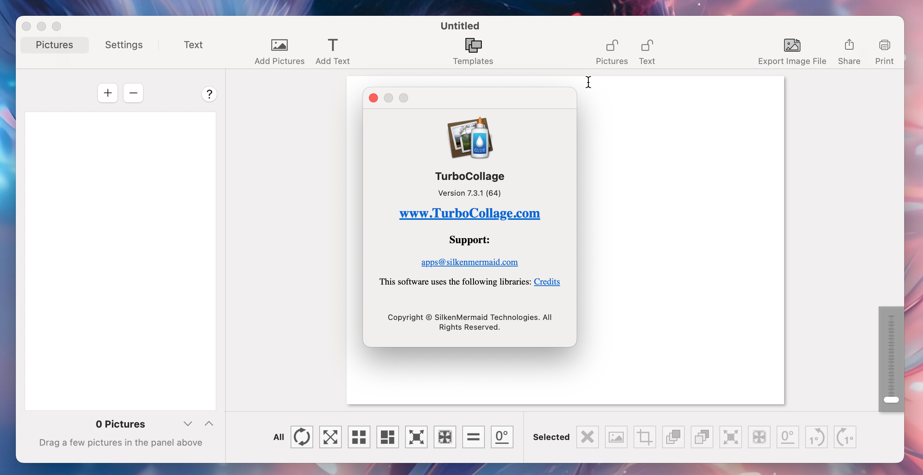Click the equal-sign icon in All group
The image size is (923, 475).
tap(474, 437)
